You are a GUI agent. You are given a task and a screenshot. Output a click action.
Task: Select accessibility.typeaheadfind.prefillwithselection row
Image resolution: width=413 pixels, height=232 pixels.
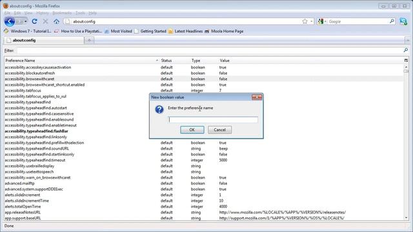204,142
